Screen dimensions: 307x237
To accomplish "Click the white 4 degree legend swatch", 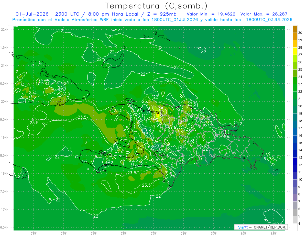I will [x=295, y=227].
